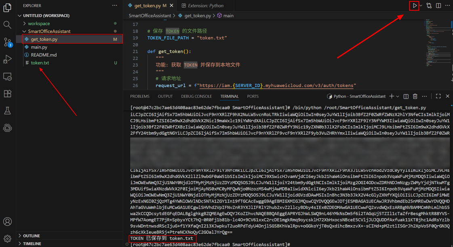Switch to the PROBLEMS tab
The width and height of the screenshot is (453, 247).
tap(139, 97)
